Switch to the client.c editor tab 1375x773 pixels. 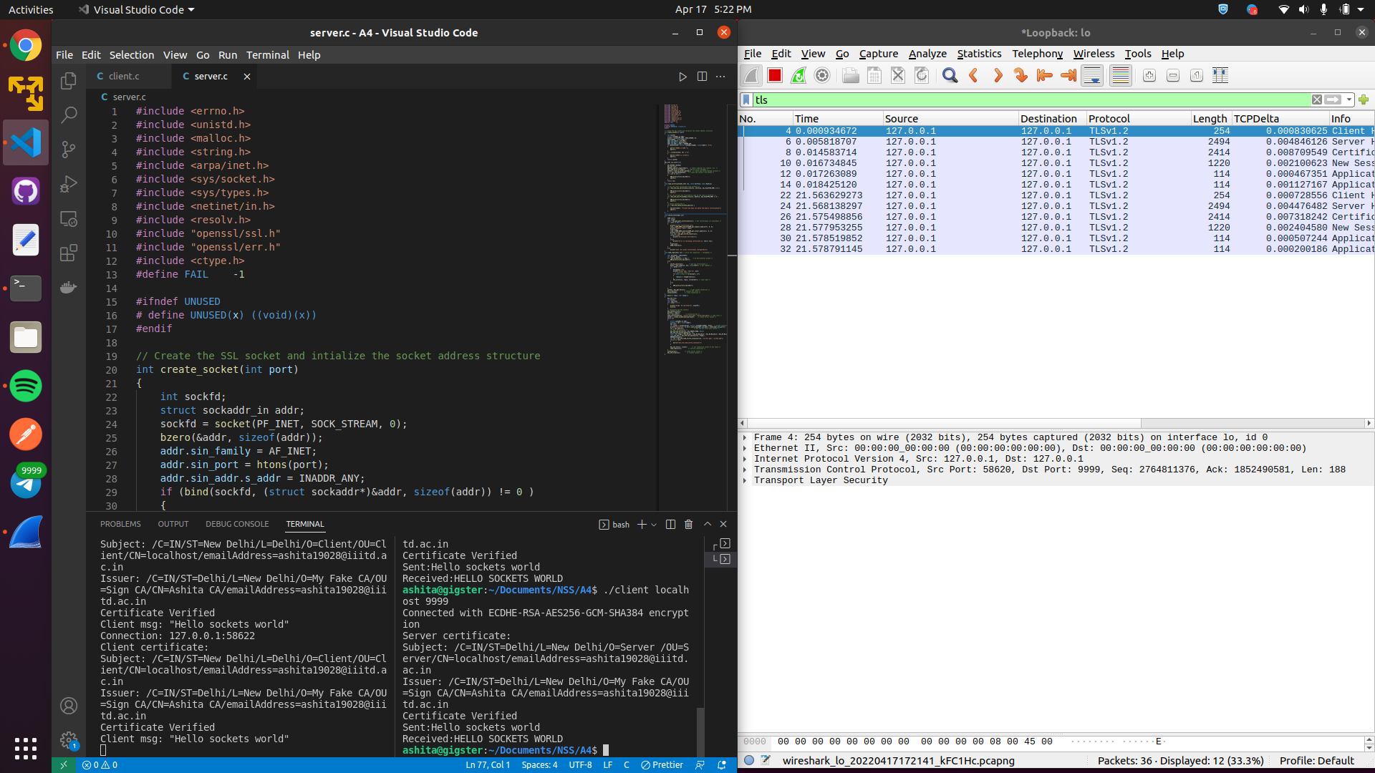point(124,76)
